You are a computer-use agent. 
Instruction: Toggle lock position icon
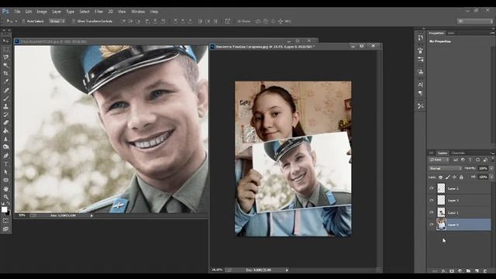click(x=455, y=177)
